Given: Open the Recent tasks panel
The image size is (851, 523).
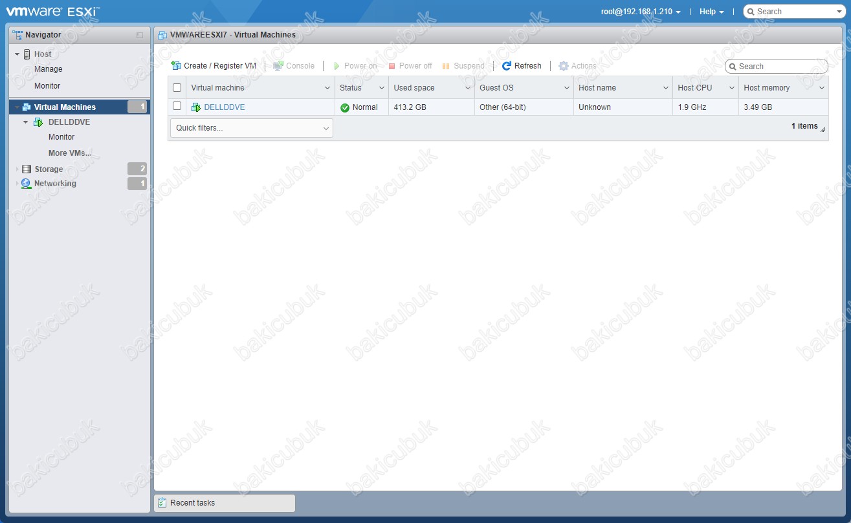Looking at the screenshot, I should coord(225,503).
